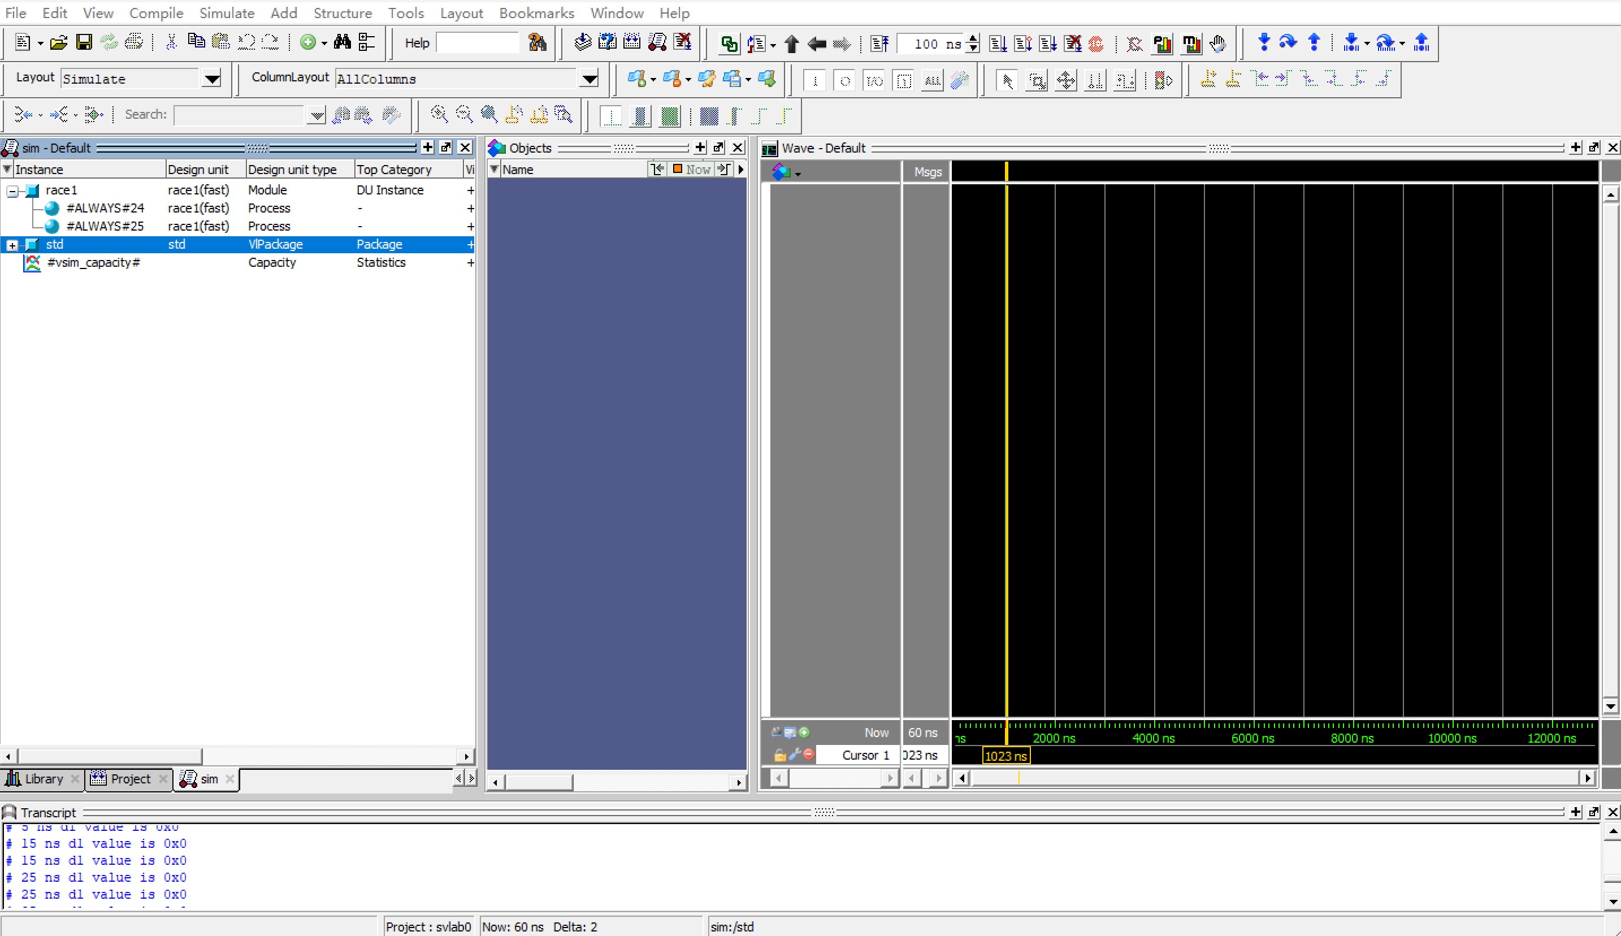1621x936 pixels.
Task: Toggle the Wave select mode arrow button
Action: point(1007,81)
